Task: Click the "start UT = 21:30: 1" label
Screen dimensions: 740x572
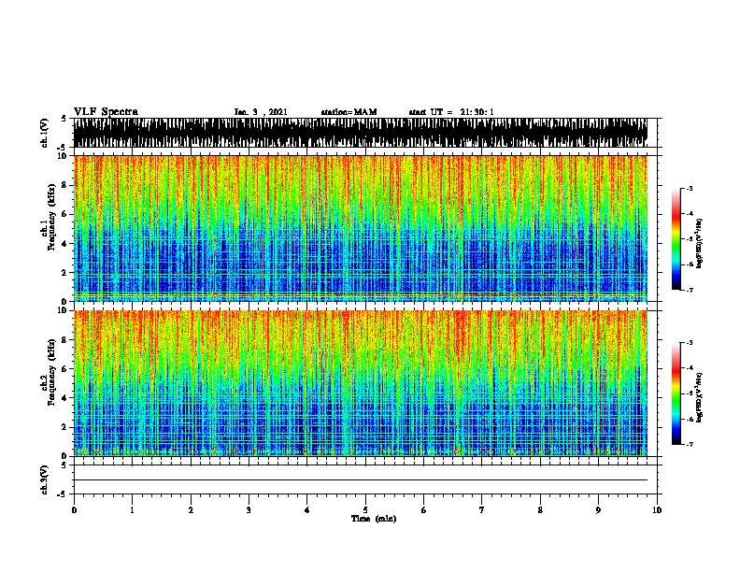Action: [x=451, y=112]
